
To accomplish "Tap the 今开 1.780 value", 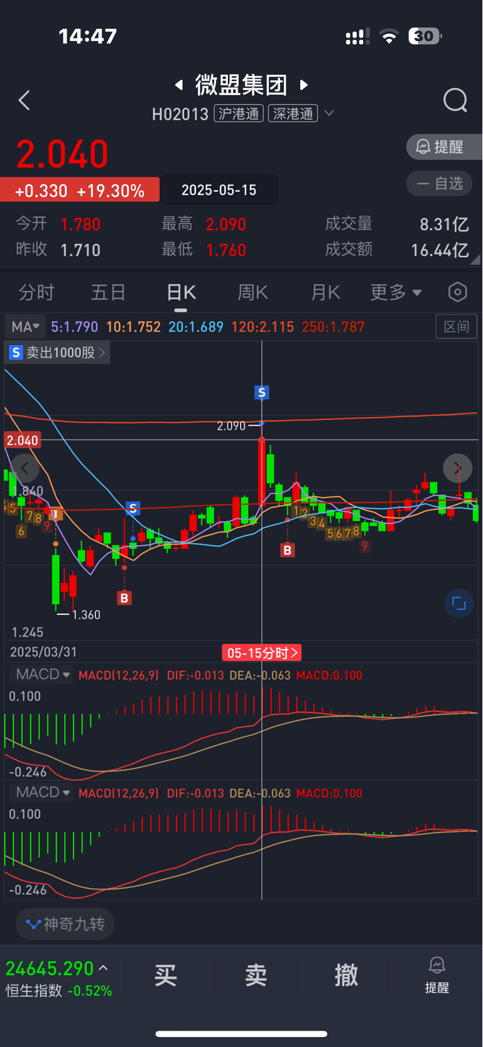I will [80, 224].
